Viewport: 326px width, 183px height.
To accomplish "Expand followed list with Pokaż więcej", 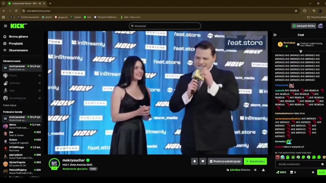I will click(x=10, y=105).
